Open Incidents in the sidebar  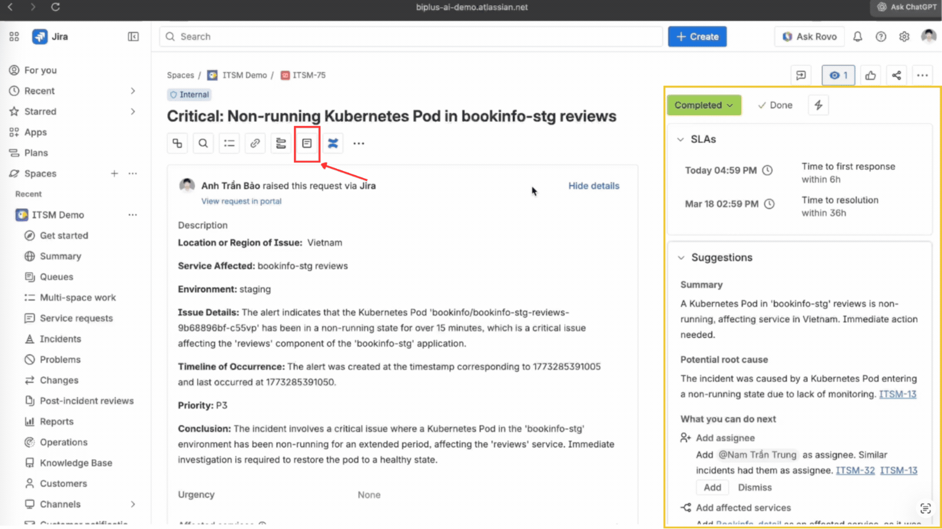coord(60,339)
